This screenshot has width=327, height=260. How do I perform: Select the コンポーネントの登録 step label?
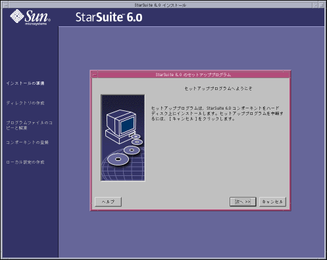tap(28, 142)
